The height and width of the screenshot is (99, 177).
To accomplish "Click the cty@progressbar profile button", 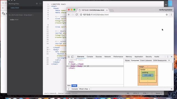I will 166,10.
